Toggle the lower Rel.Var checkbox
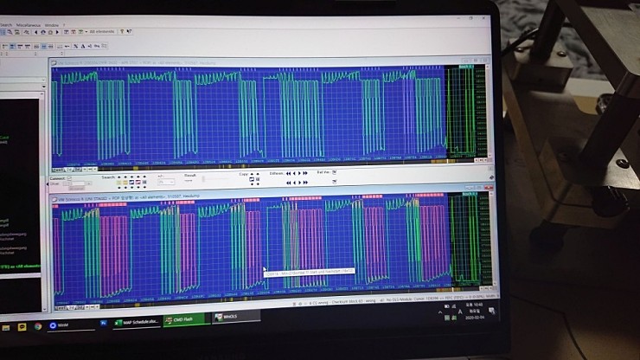Image resolution: width=640 pixels, height=360 pixels. (335, 182)
